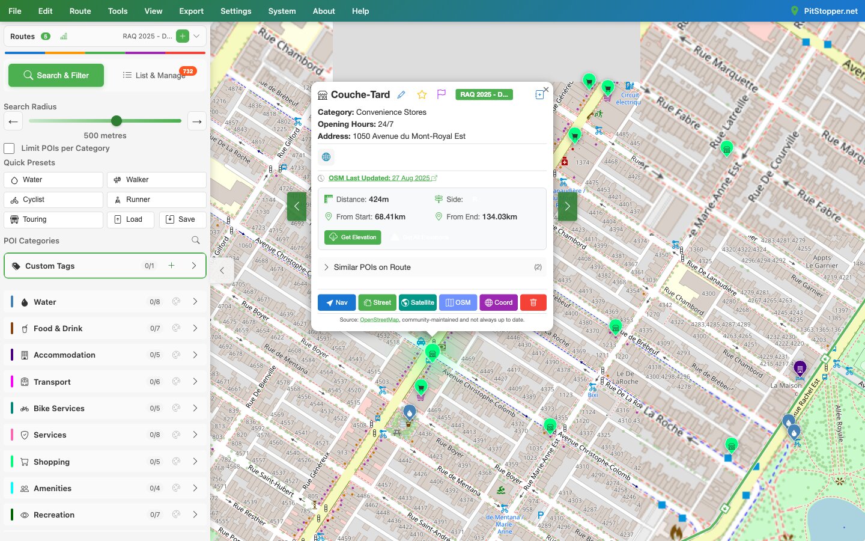The image size is (865, 541).
Task: Add a note using the notebook plus icon
Action: (539, 95)
